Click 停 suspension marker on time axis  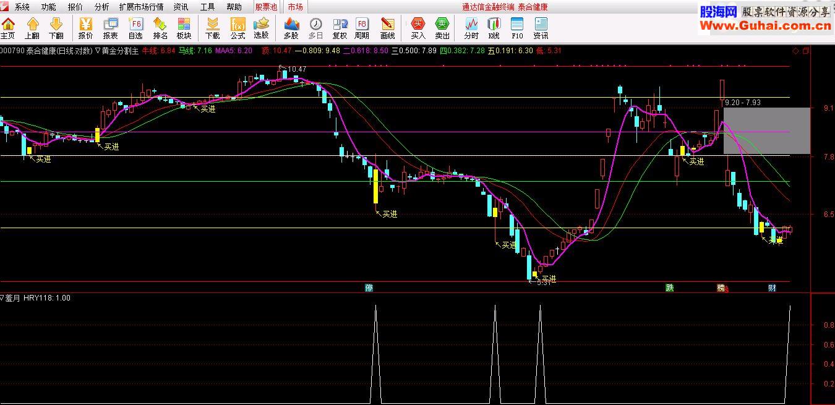point(369,288)
